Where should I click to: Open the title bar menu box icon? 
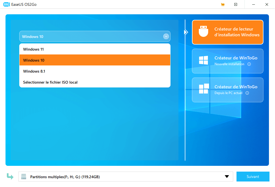[236, 5]
